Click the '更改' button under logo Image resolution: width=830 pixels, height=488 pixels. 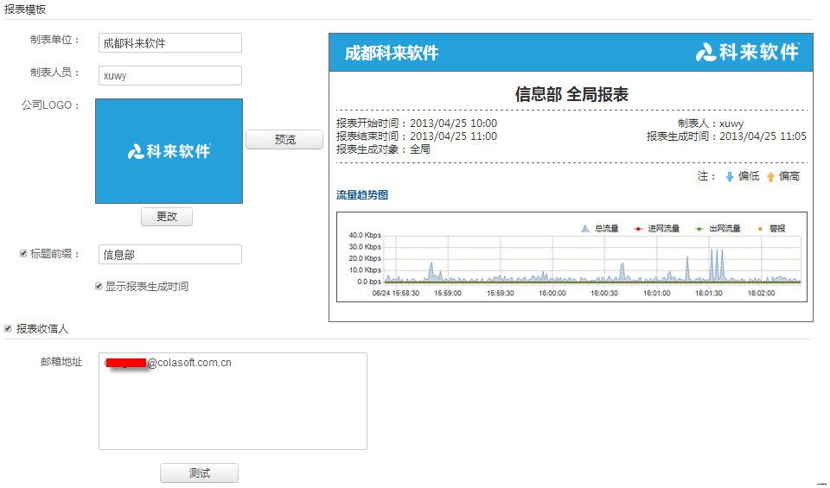[167, 217]
